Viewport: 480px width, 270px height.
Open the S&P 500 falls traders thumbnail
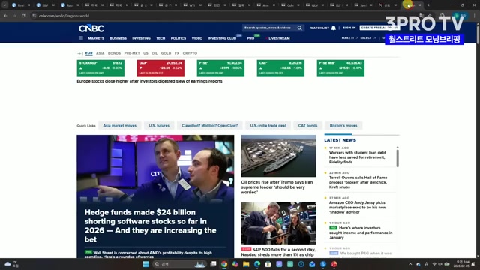tap(278, 223)
